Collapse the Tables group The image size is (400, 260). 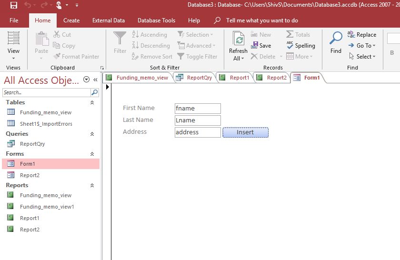pyautogui.click(x=92, y=102)
